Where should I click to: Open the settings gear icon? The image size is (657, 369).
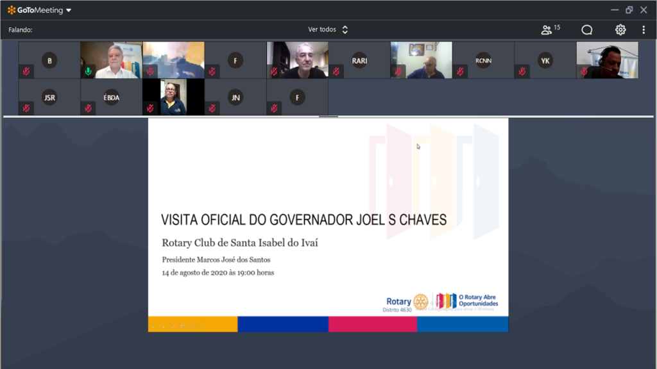point(620,30)
